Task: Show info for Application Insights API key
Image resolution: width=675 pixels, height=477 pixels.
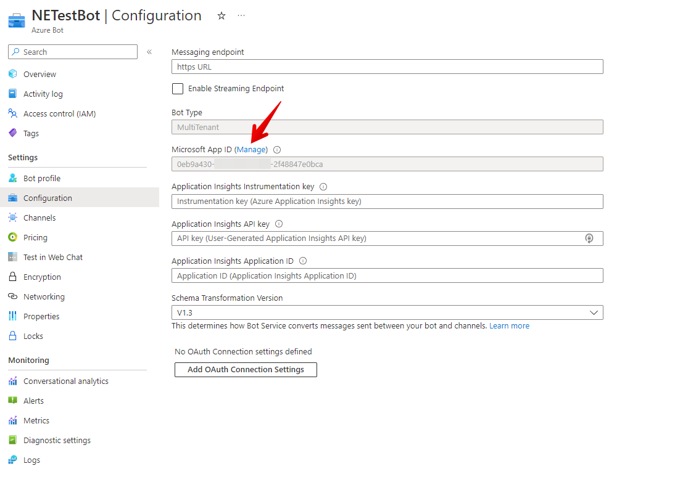Action: coord(279,224)
